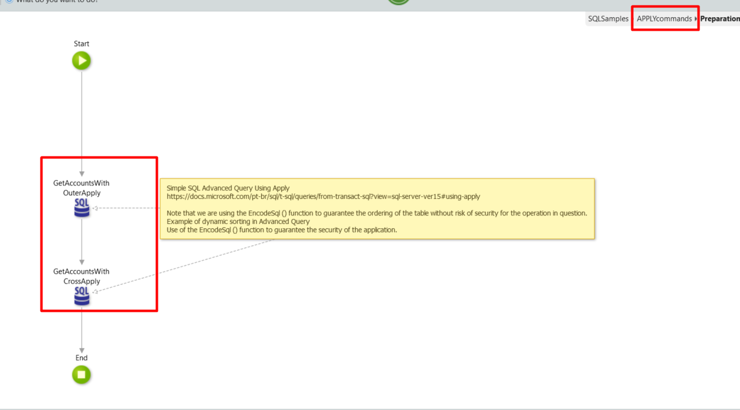This screenshot has width=740, height=410.
Task: Click the docs.microsoft.com URL in the note
Action: click(323, 197)
